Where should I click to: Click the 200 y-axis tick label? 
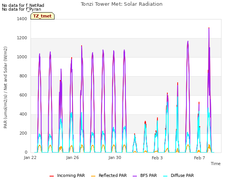(x=23, y=133)
